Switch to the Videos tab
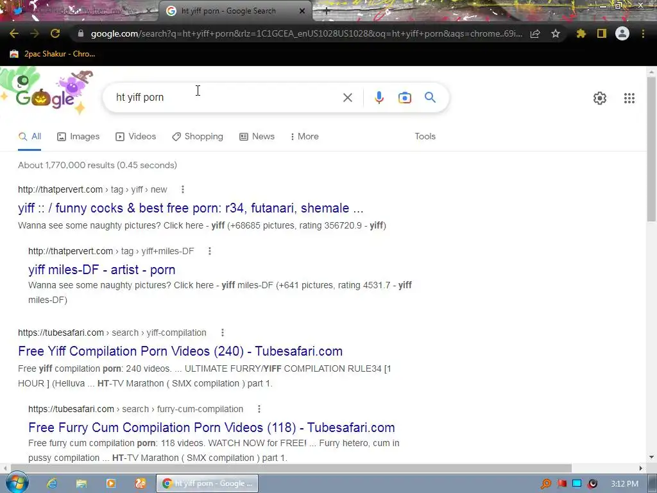 (x=136, y=136)
